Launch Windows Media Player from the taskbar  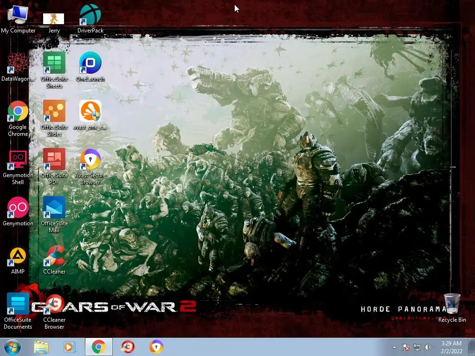(69, 347)
